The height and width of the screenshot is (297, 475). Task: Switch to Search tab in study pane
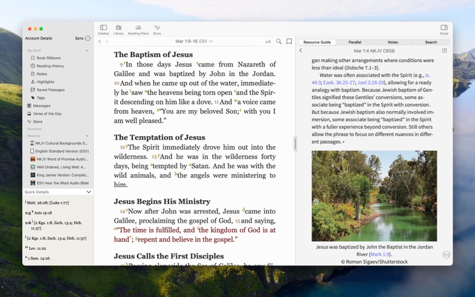click(x=431, y=42)
